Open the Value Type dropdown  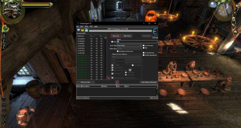pyautogui.click(x=129, y=49)
